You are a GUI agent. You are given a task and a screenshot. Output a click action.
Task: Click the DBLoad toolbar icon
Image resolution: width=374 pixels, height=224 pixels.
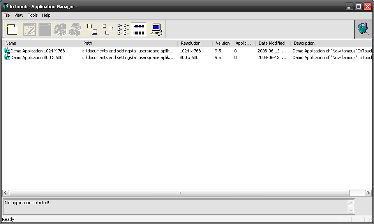(75, 30)
